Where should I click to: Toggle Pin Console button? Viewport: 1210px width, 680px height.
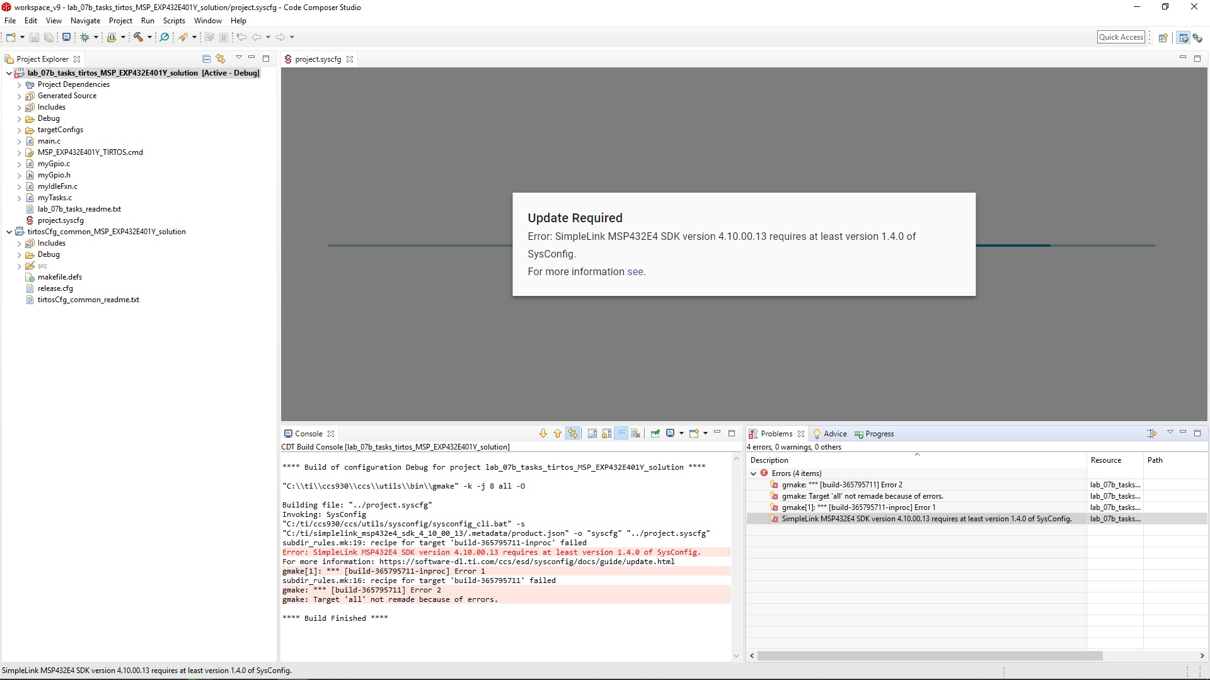tap(655, 433)
